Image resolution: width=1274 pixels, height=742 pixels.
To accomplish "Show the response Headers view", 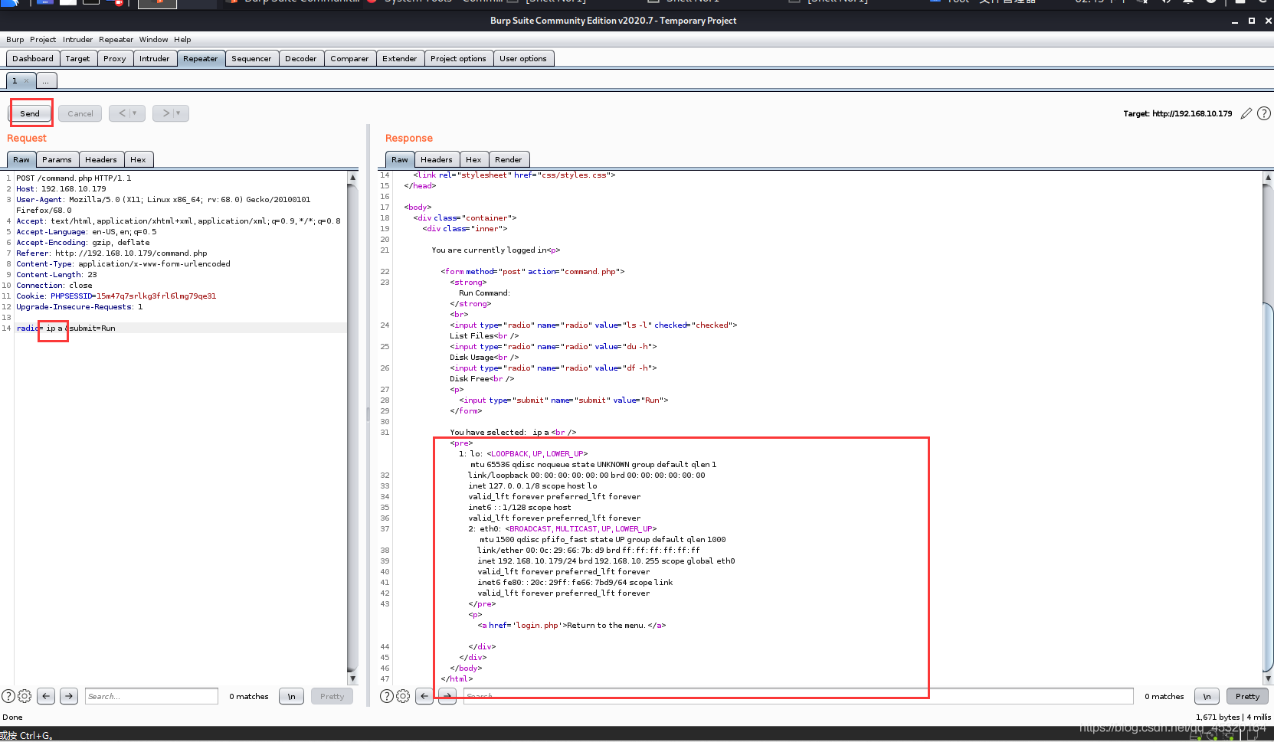I will coord(437,159).
